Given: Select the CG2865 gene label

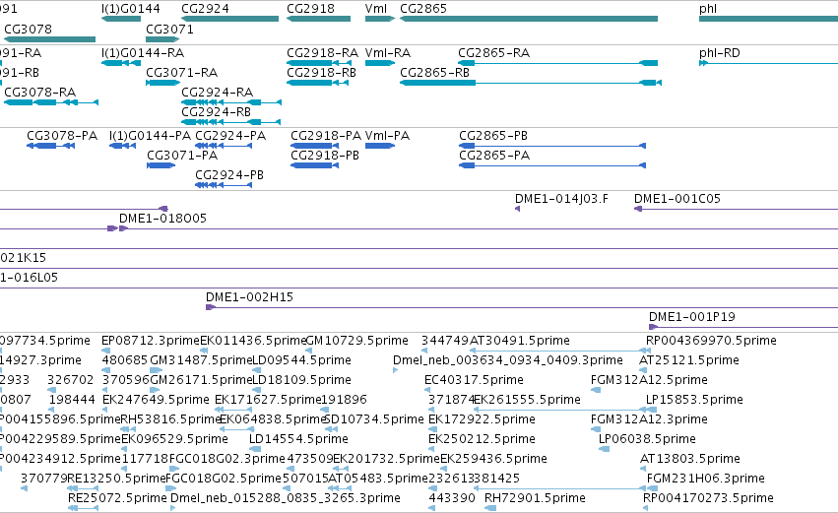Looking at the screenshot, I should click(423, 9).
